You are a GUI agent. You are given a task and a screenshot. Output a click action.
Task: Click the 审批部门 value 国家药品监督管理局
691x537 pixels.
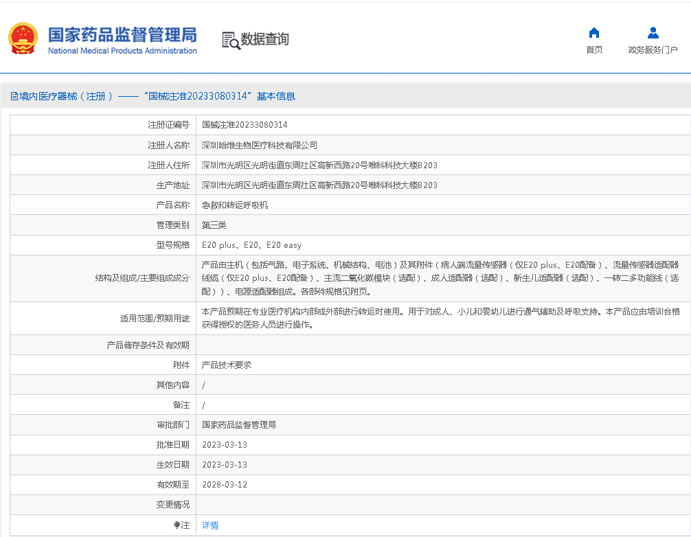(x=239, y=425)
